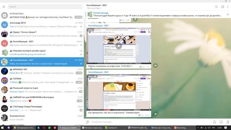The width and height of the screenshot is (231, 130).
Task: Click the ТОЛОКА avatar icon
Action: pyautogui.click(x=4, y=80)
